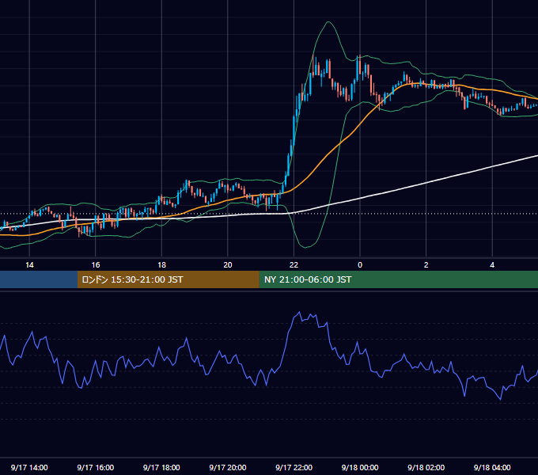This screenshot has width=538, height=475.
Task: Click the 4 hour axis label
Action: pos(492,265)
